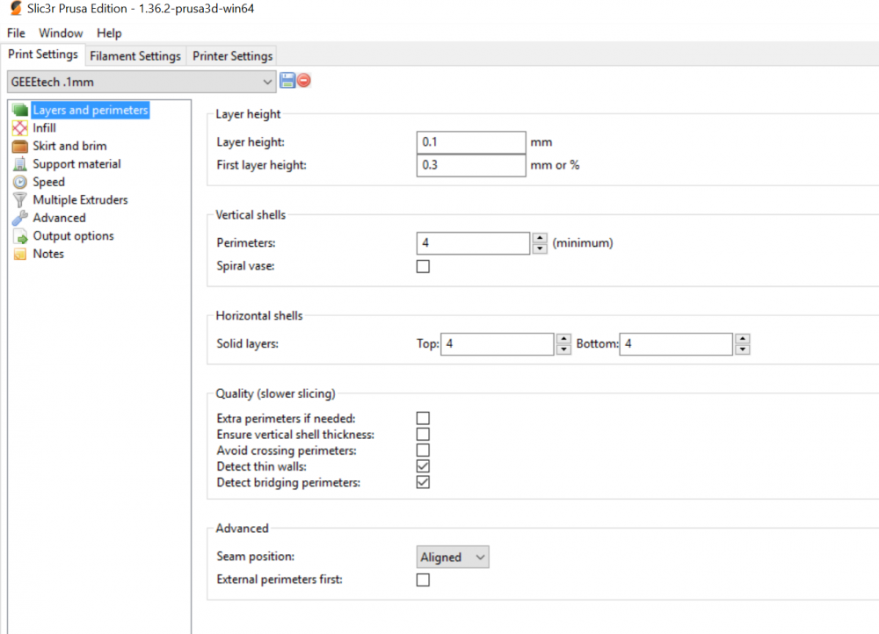Open Skirt and brim settings page

tap(69, 146)
